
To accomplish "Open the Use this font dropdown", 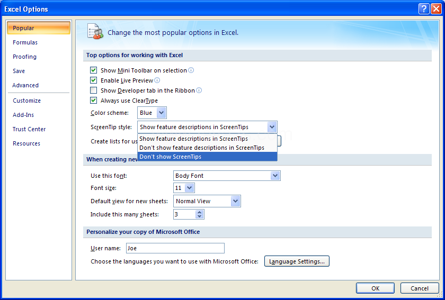I will [x=275, y=176].
